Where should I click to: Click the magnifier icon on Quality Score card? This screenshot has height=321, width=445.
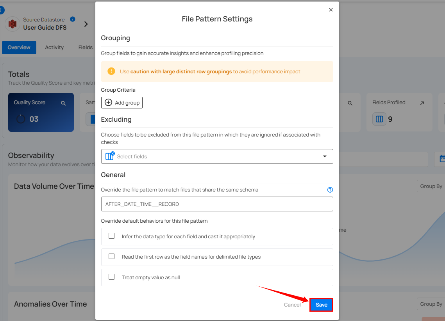[x=63, y=103]
